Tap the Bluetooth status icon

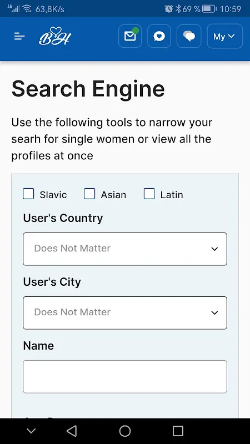[178, 9]
